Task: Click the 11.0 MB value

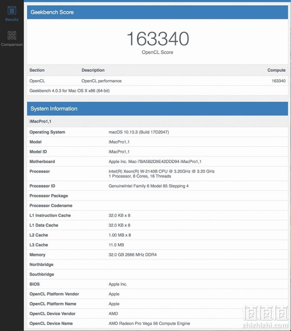Action: click(x=116, y=245)
